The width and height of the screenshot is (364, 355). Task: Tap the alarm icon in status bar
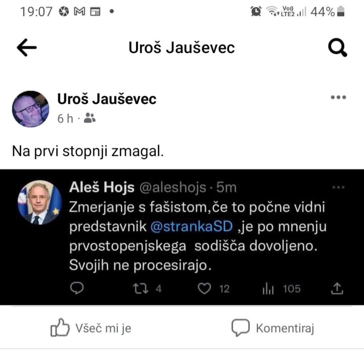(256, 12)
